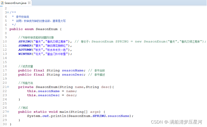This screenshot has width=207, height=127.
Task: Collapse the Javadoc comment fold at line 3
Action: (x=8, y=12)
